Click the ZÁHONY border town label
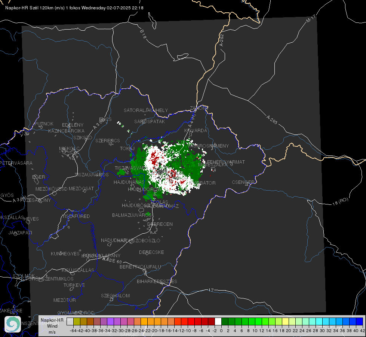This screenshot has width=366, height=337. (x=199, y=108)
